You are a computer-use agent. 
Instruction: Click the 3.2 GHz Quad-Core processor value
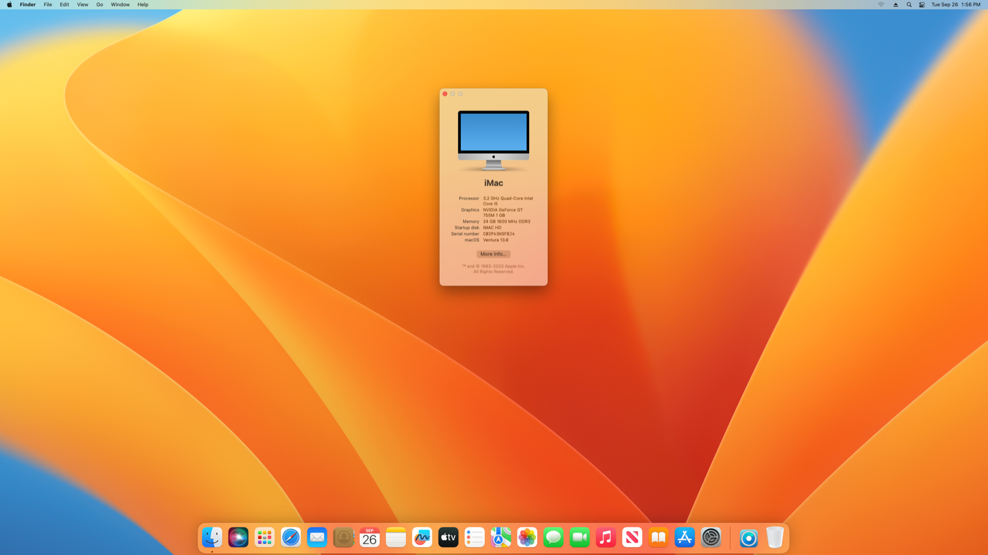click(508, 201)
